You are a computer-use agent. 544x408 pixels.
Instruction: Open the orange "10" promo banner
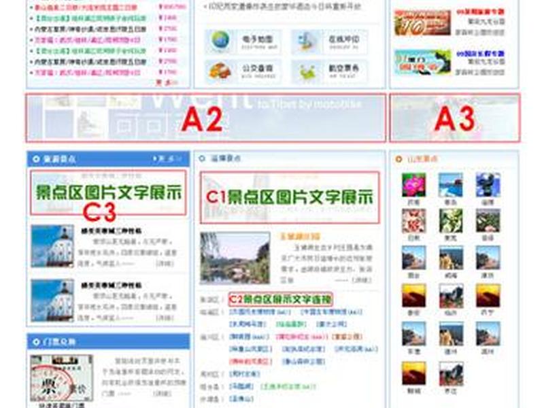(422, 23)
